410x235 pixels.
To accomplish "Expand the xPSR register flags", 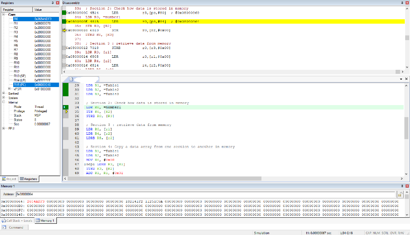I will tap(10, 89).
